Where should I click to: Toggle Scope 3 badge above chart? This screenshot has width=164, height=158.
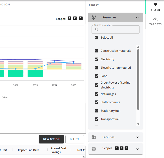coord(81,18)
